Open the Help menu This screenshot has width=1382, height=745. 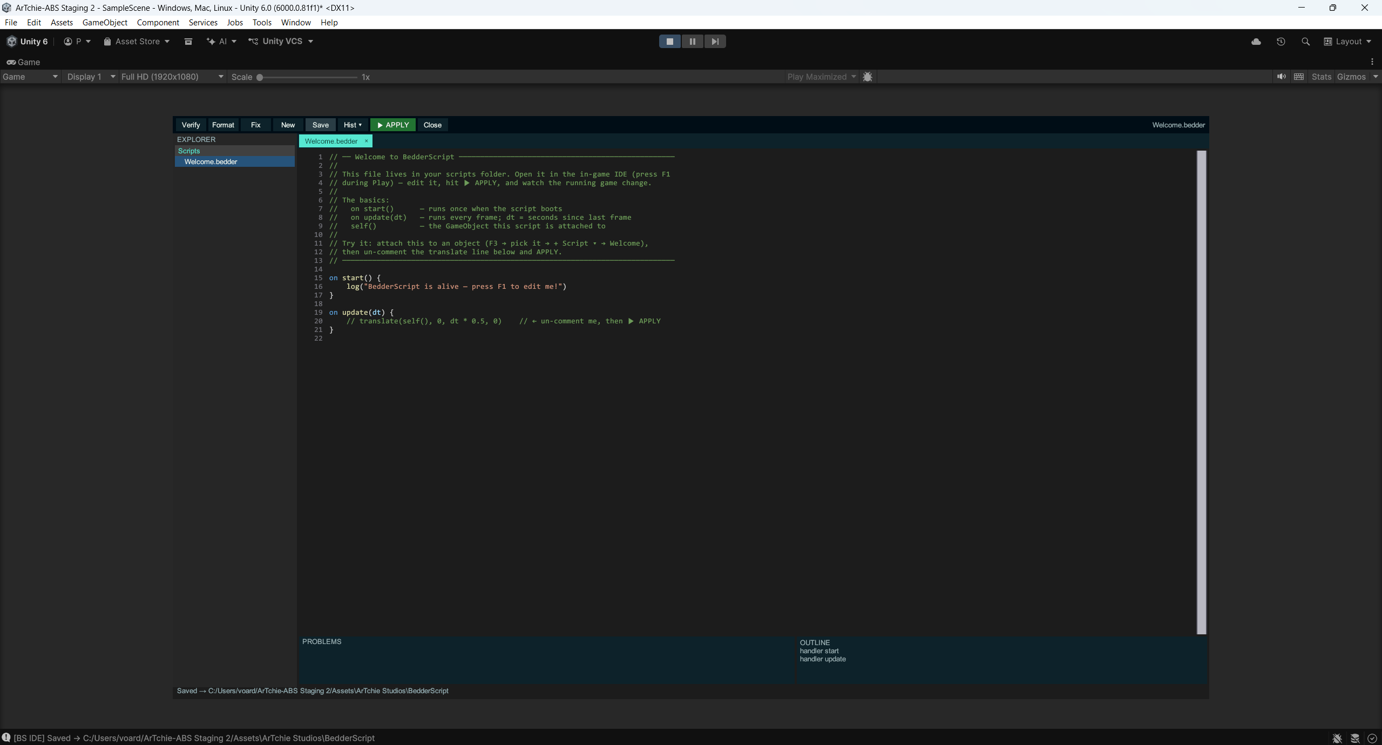(x=329, y=22)
